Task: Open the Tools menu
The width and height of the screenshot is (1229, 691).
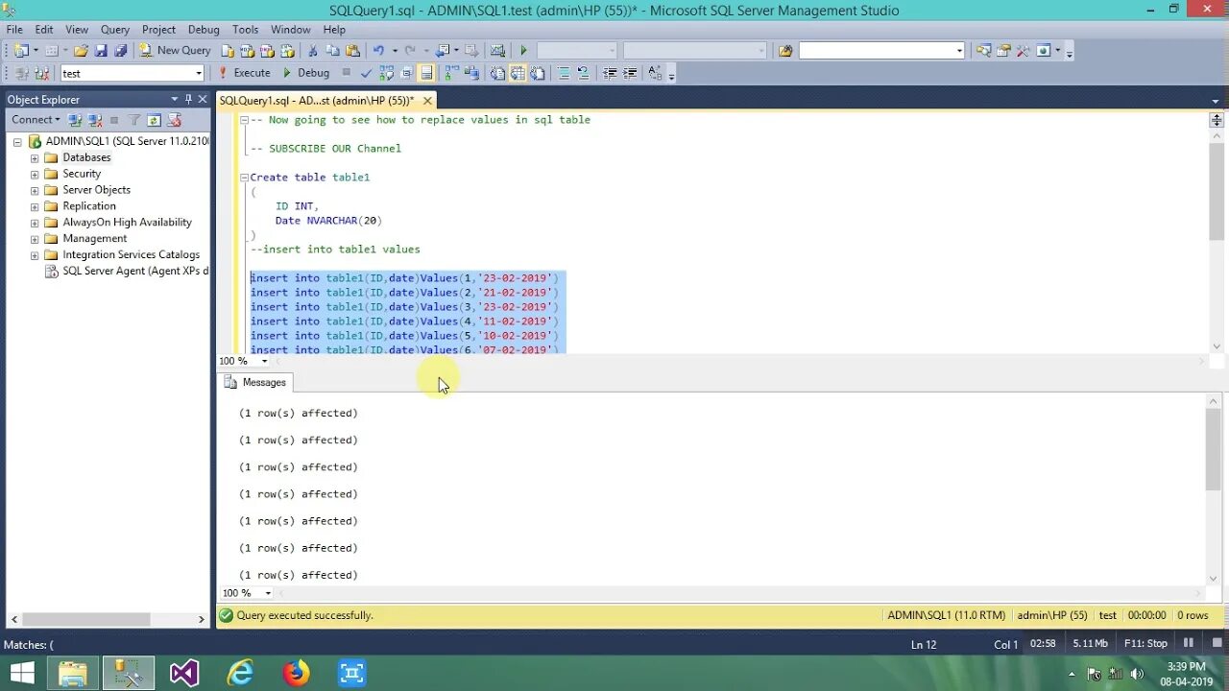Action: click(245, 29)
